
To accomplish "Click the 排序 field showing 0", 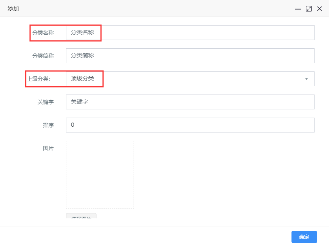I will coord(190,125).
